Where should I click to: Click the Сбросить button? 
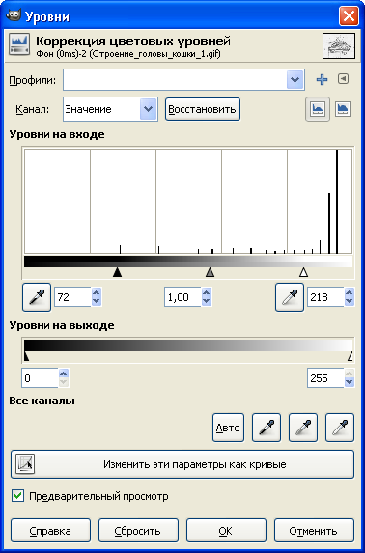(138, 531)
